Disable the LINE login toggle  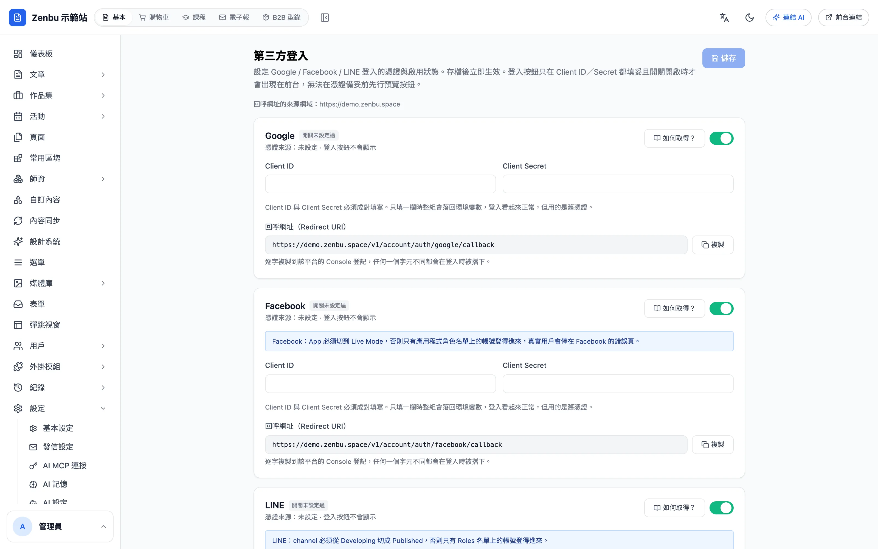point(721,508)
